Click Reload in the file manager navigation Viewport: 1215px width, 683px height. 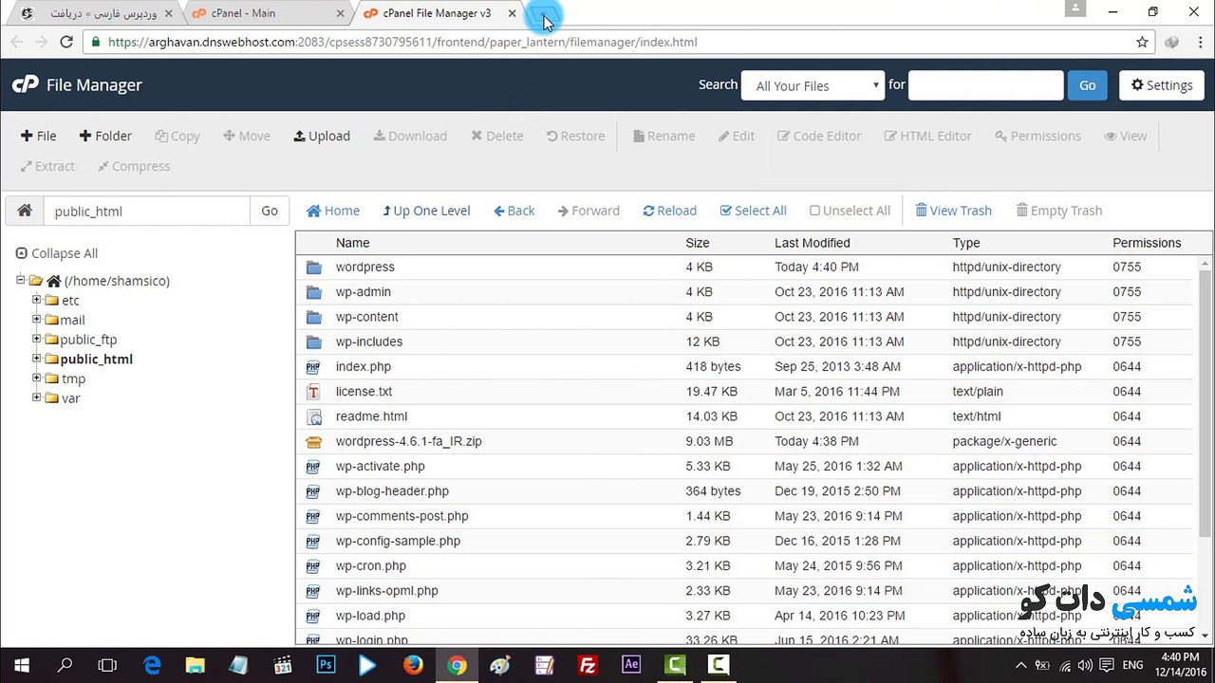pyautogui.click(x=669, y=211)
